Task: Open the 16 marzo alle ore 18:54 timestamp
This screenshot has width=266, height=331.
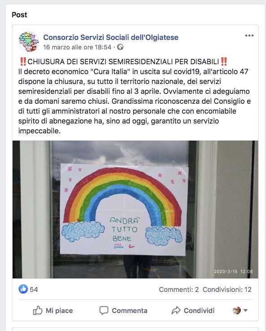Action: pos(77,47)
